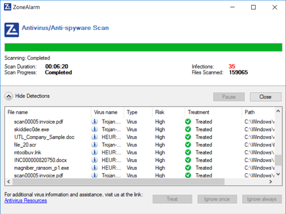Select the mtoolbuv.lnk file row

(x=140, y=152)
